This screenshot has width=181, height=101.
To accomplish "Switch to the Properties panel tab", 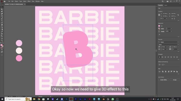I will click(x=160, y=5).
